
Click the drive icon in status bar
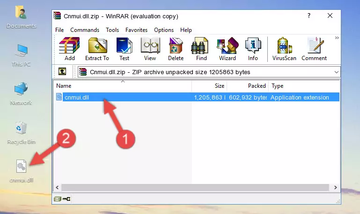58,199
